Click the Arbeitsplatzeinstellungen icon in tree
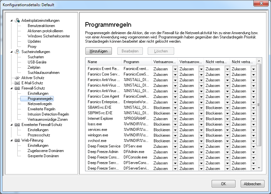271x194 pixels. point(17,21)
